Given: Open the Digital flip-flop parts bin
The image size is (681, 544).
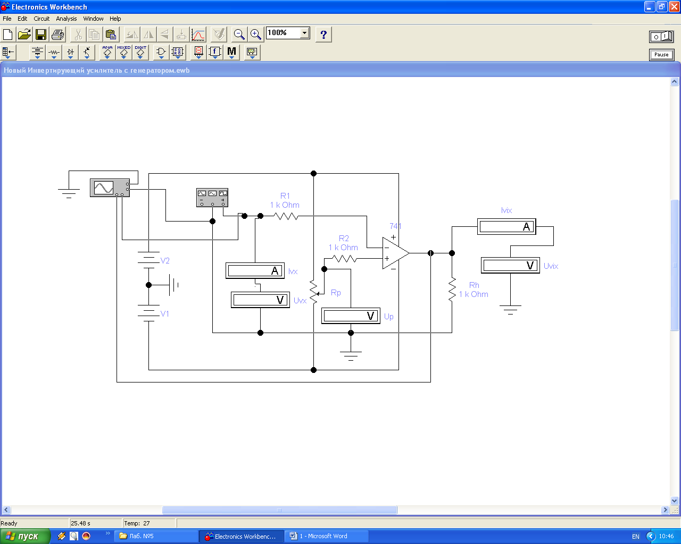Looking at the screenshot, I should tap(178, 52).
